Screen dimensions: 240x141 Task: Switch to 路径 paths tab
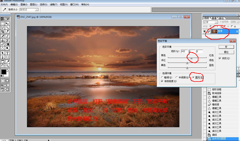click(222, 18)
